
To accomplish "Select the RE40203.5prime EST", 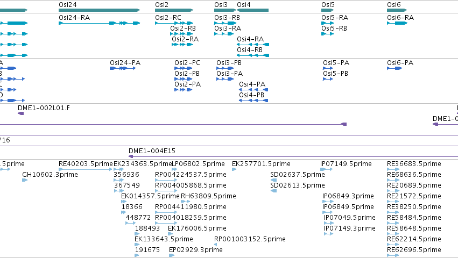I will (85, 169).
